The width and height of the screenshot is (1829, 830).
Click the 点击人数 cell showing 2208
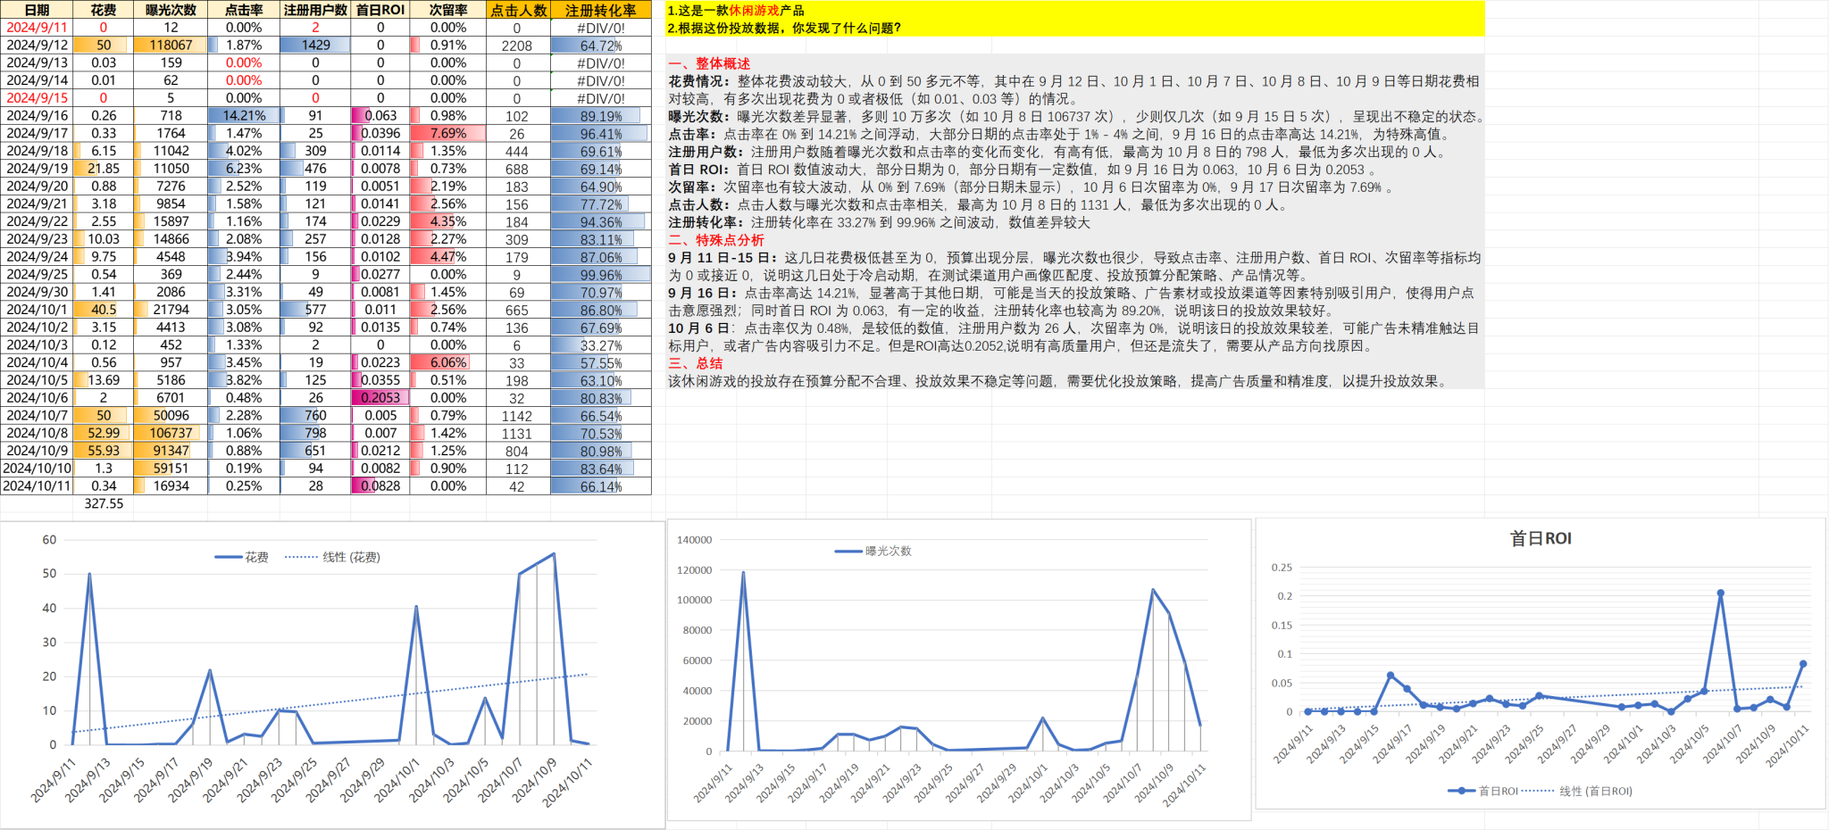pyautogui.click(x=517, y=46)
